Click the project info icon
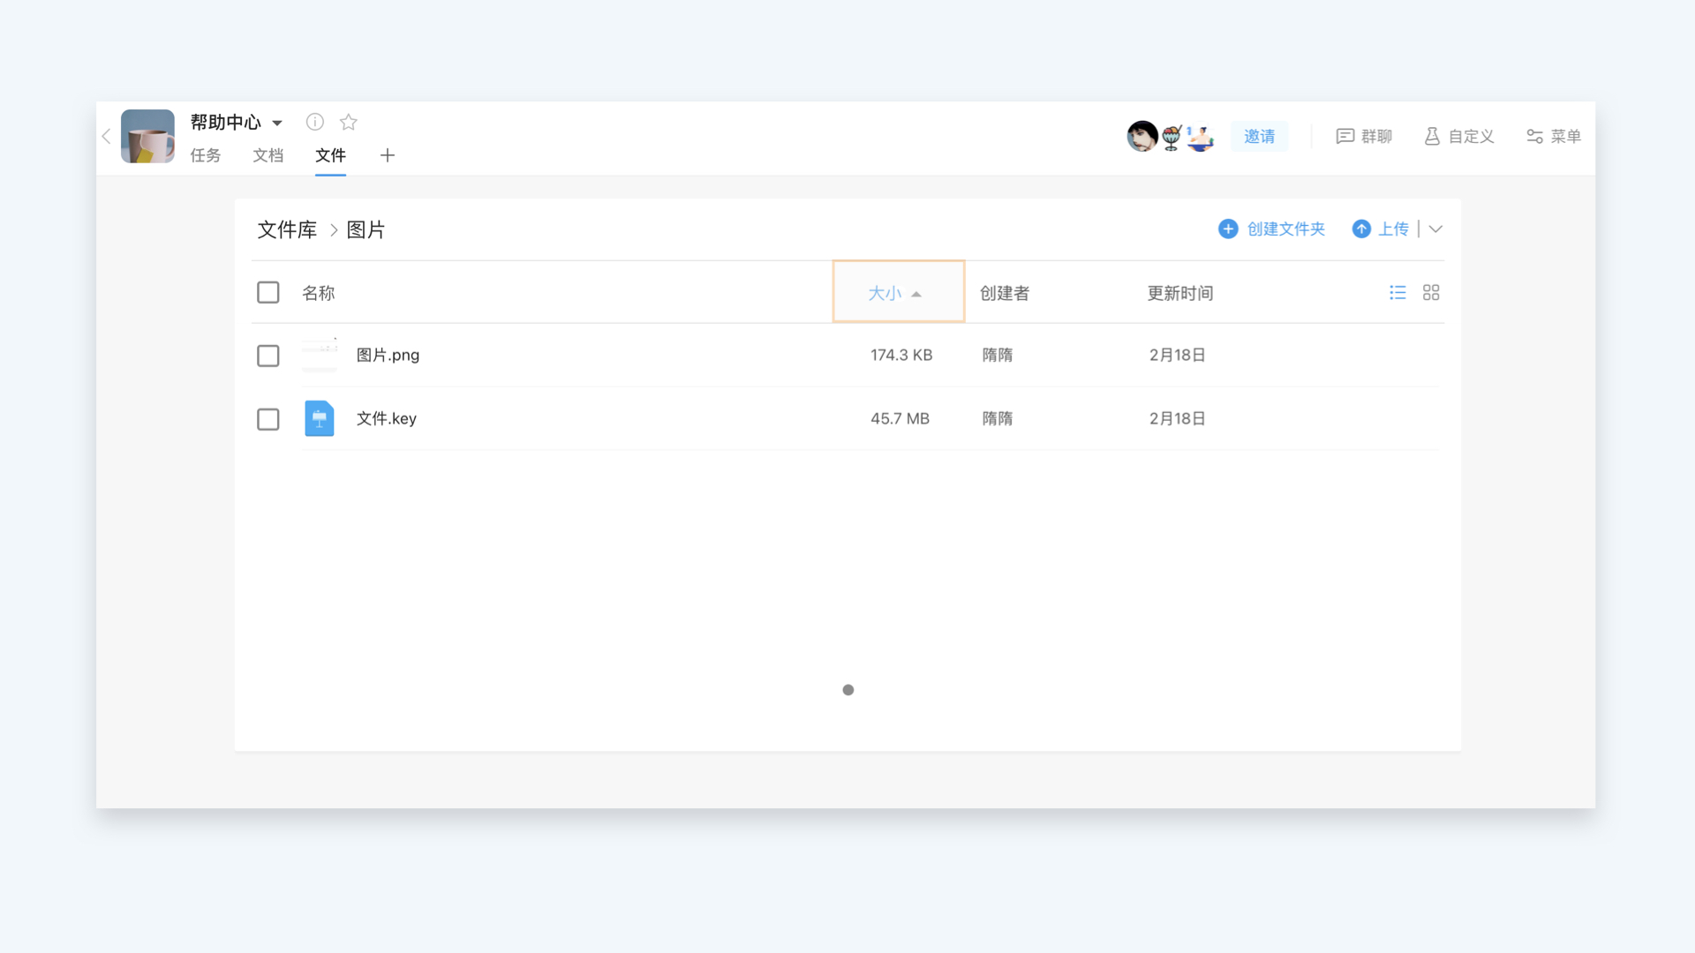Image resolution: width=1695 pixels, height=953 pixels. point(314,122)
